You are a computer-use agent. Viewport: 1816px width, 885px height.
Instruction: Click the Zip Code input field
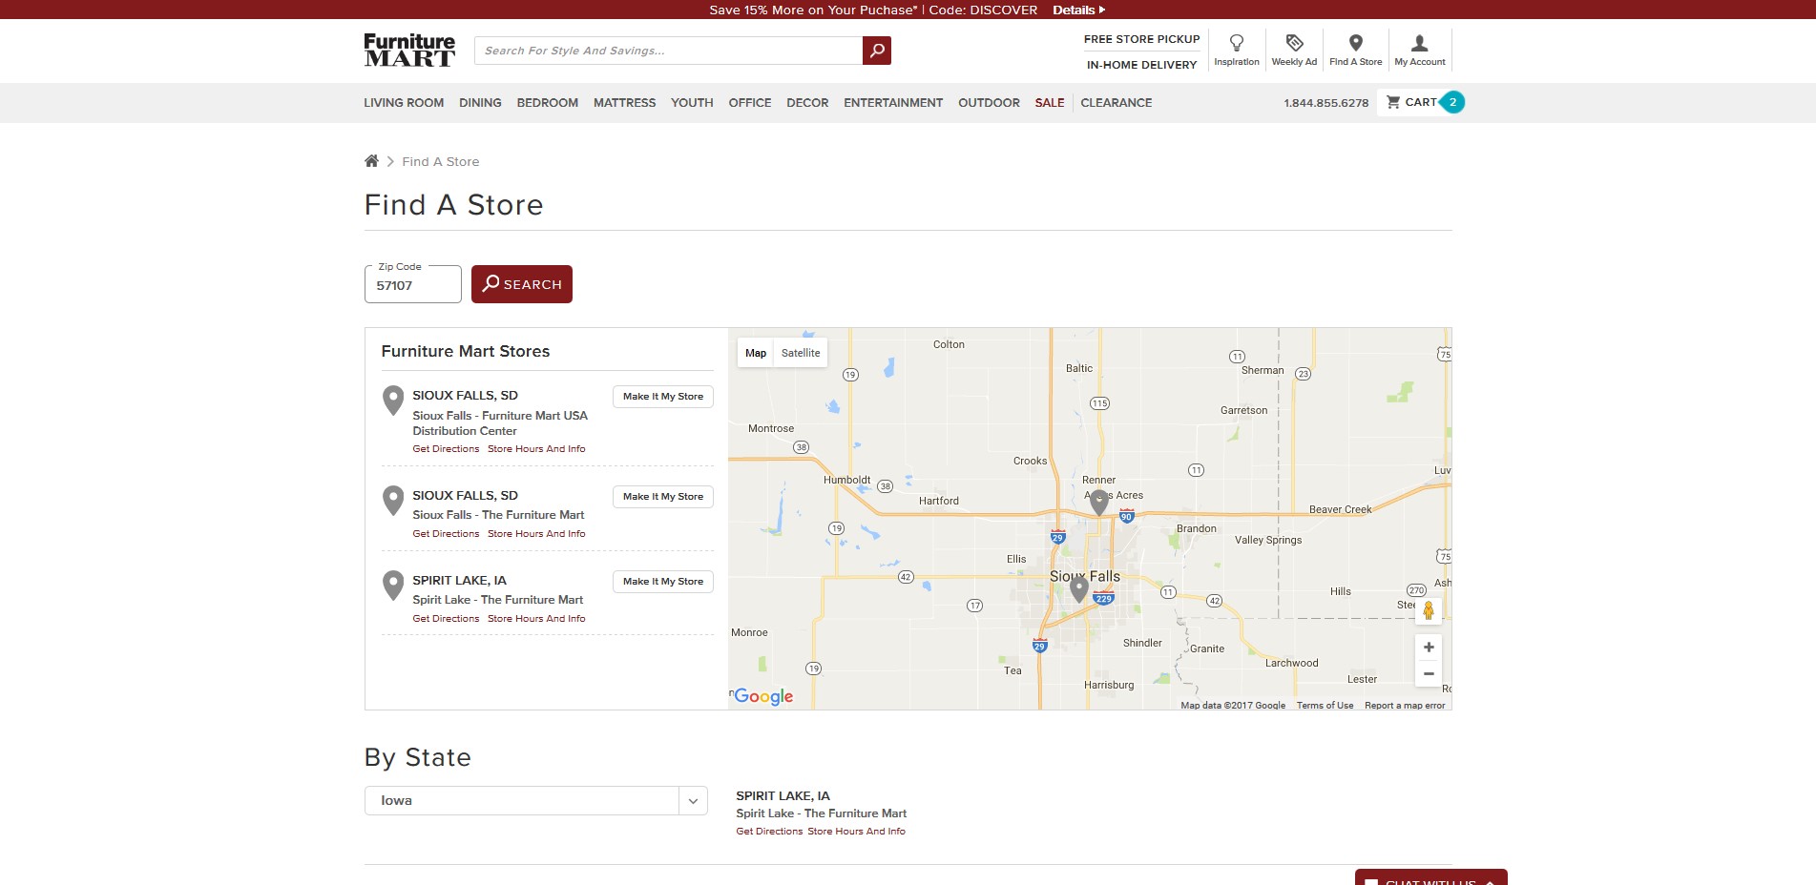(x=413, y=284)
